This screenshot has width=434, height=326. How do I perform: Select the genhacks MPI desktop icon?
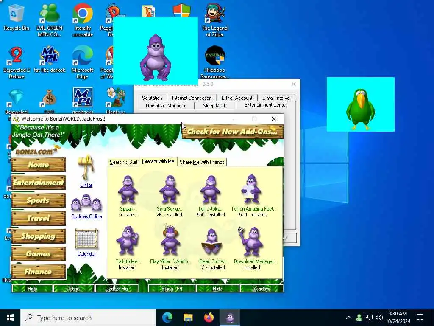(83, 101)
